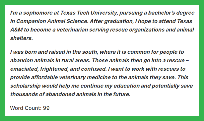Click the phrase "bachelor's degree"
204x121 pixels.
point(176,13)
